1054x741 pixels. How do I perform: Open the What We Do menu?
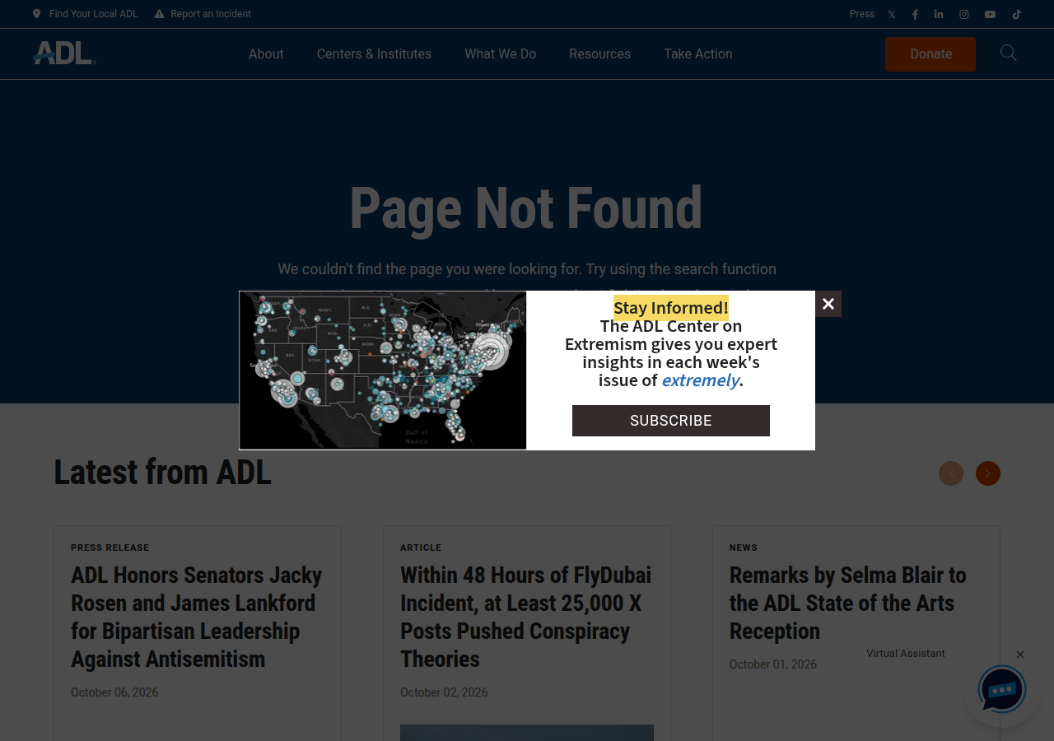coord(500,54)
